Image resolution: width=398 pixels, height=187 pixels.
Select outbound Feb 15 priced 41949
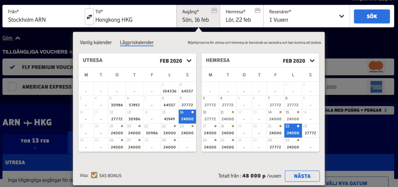pyautogui.click(x=169, y=116)
